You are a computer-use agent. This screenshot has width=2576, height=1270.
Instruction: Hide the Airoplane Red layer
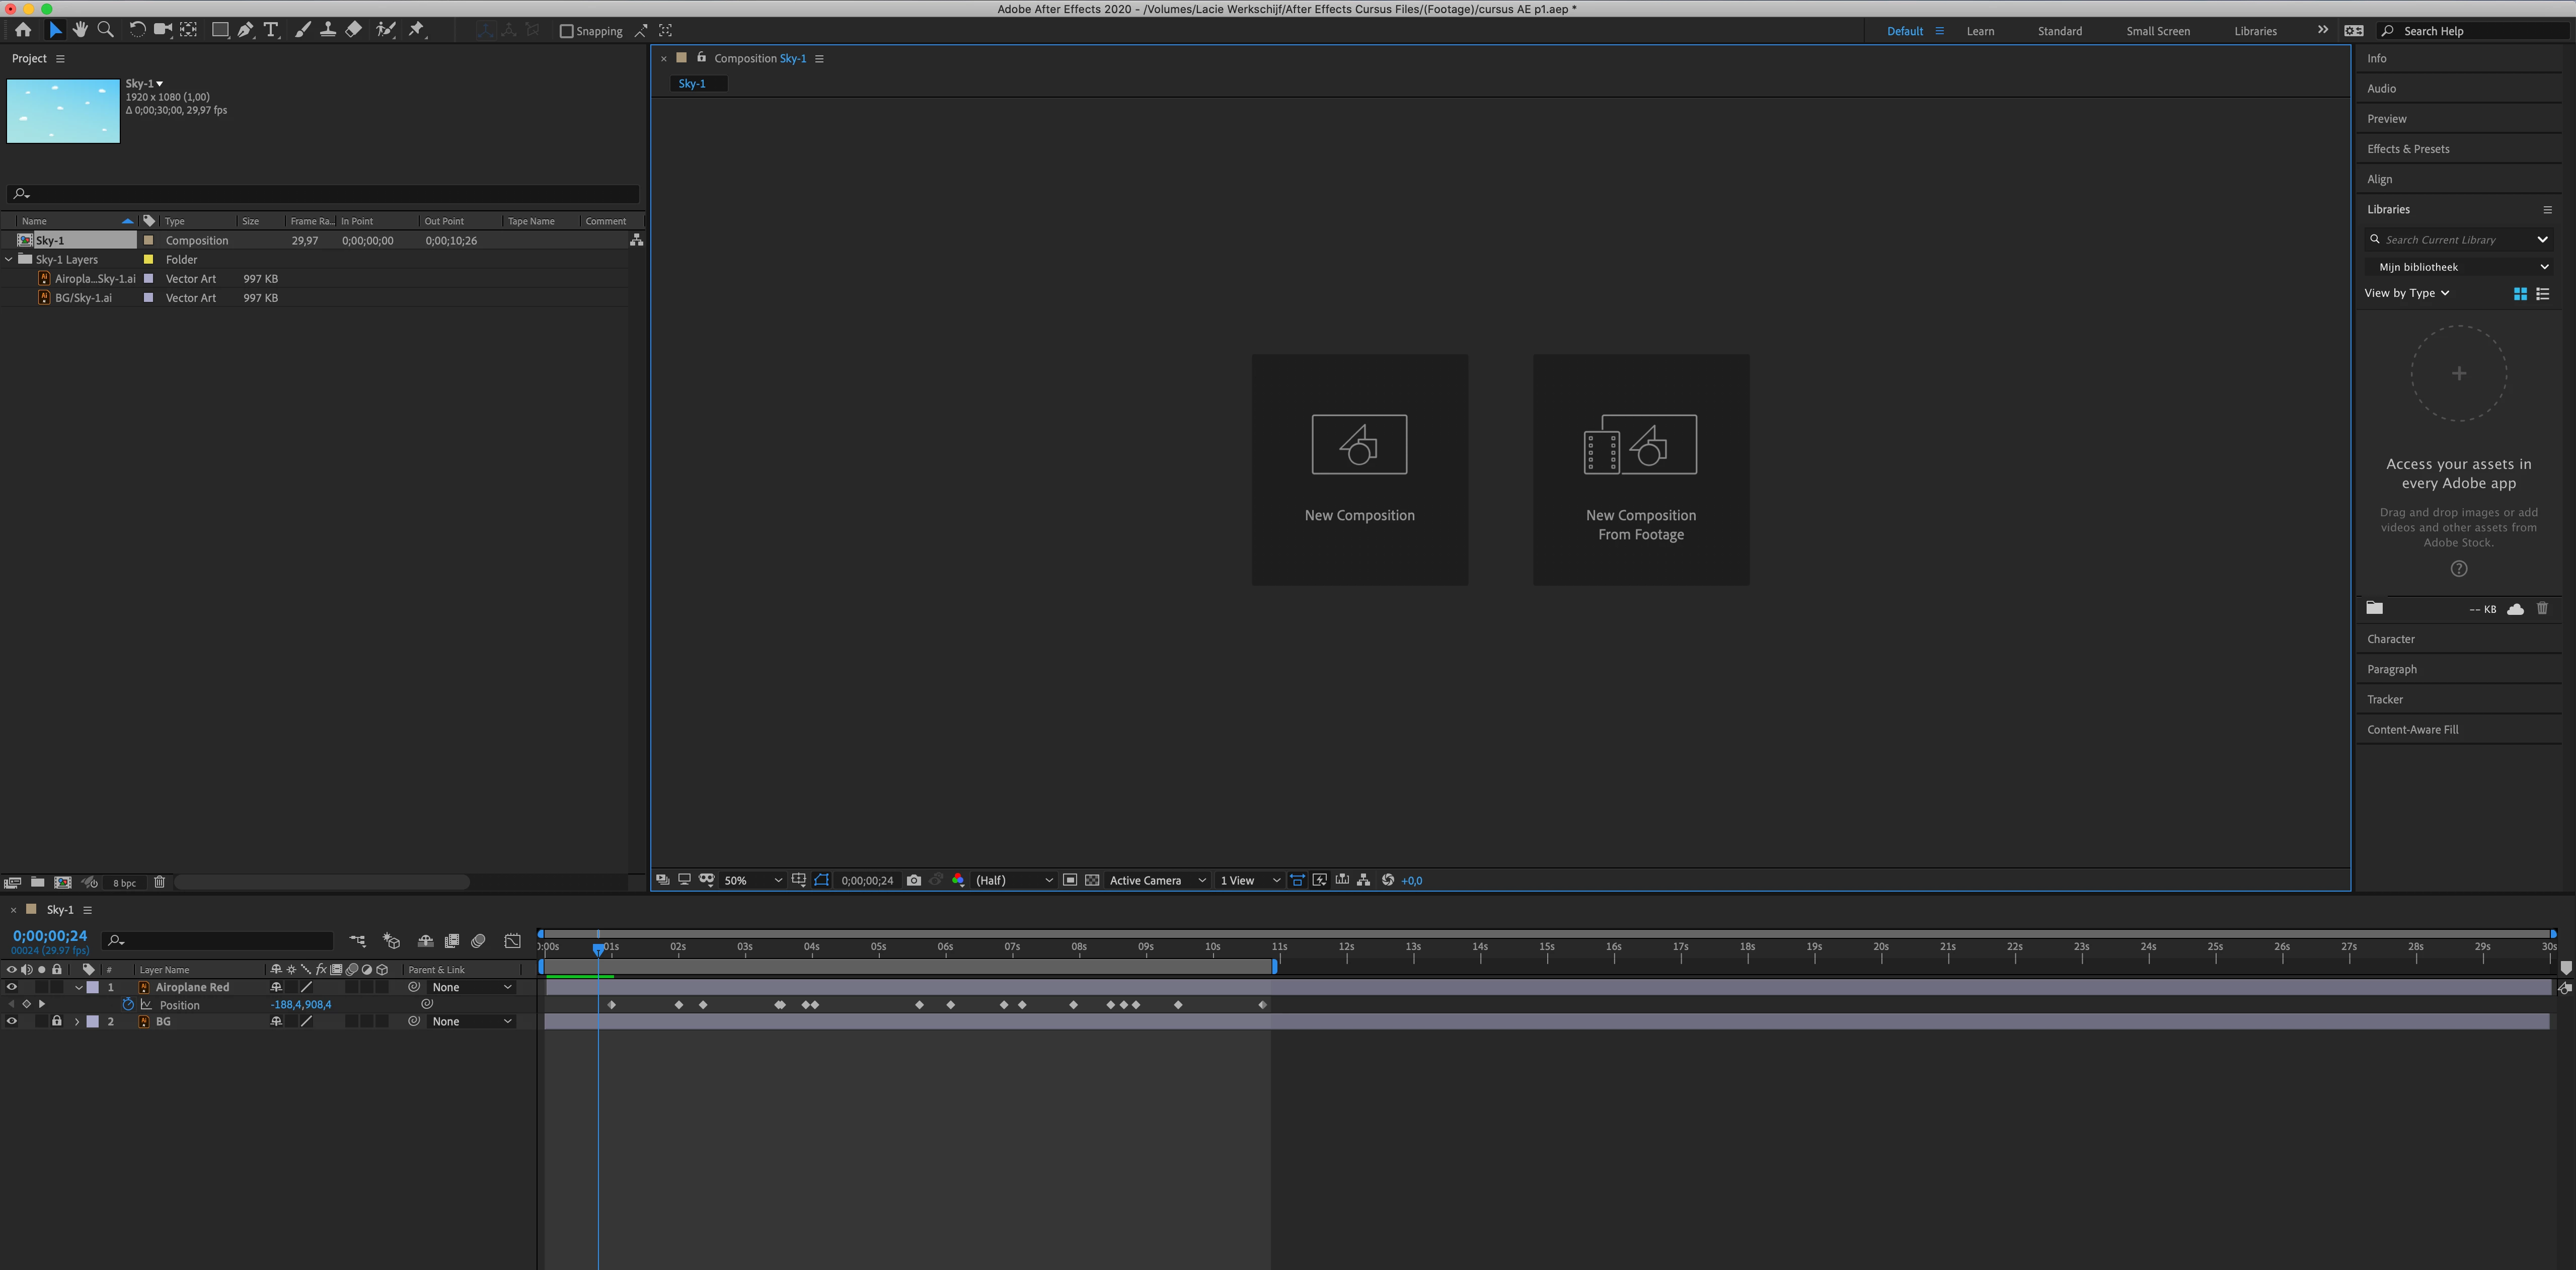tap(12, 987)
